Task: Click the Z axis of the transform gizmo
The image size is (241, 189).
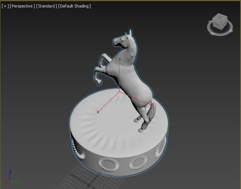Action: pyautogui.click(x=120, y=75)
